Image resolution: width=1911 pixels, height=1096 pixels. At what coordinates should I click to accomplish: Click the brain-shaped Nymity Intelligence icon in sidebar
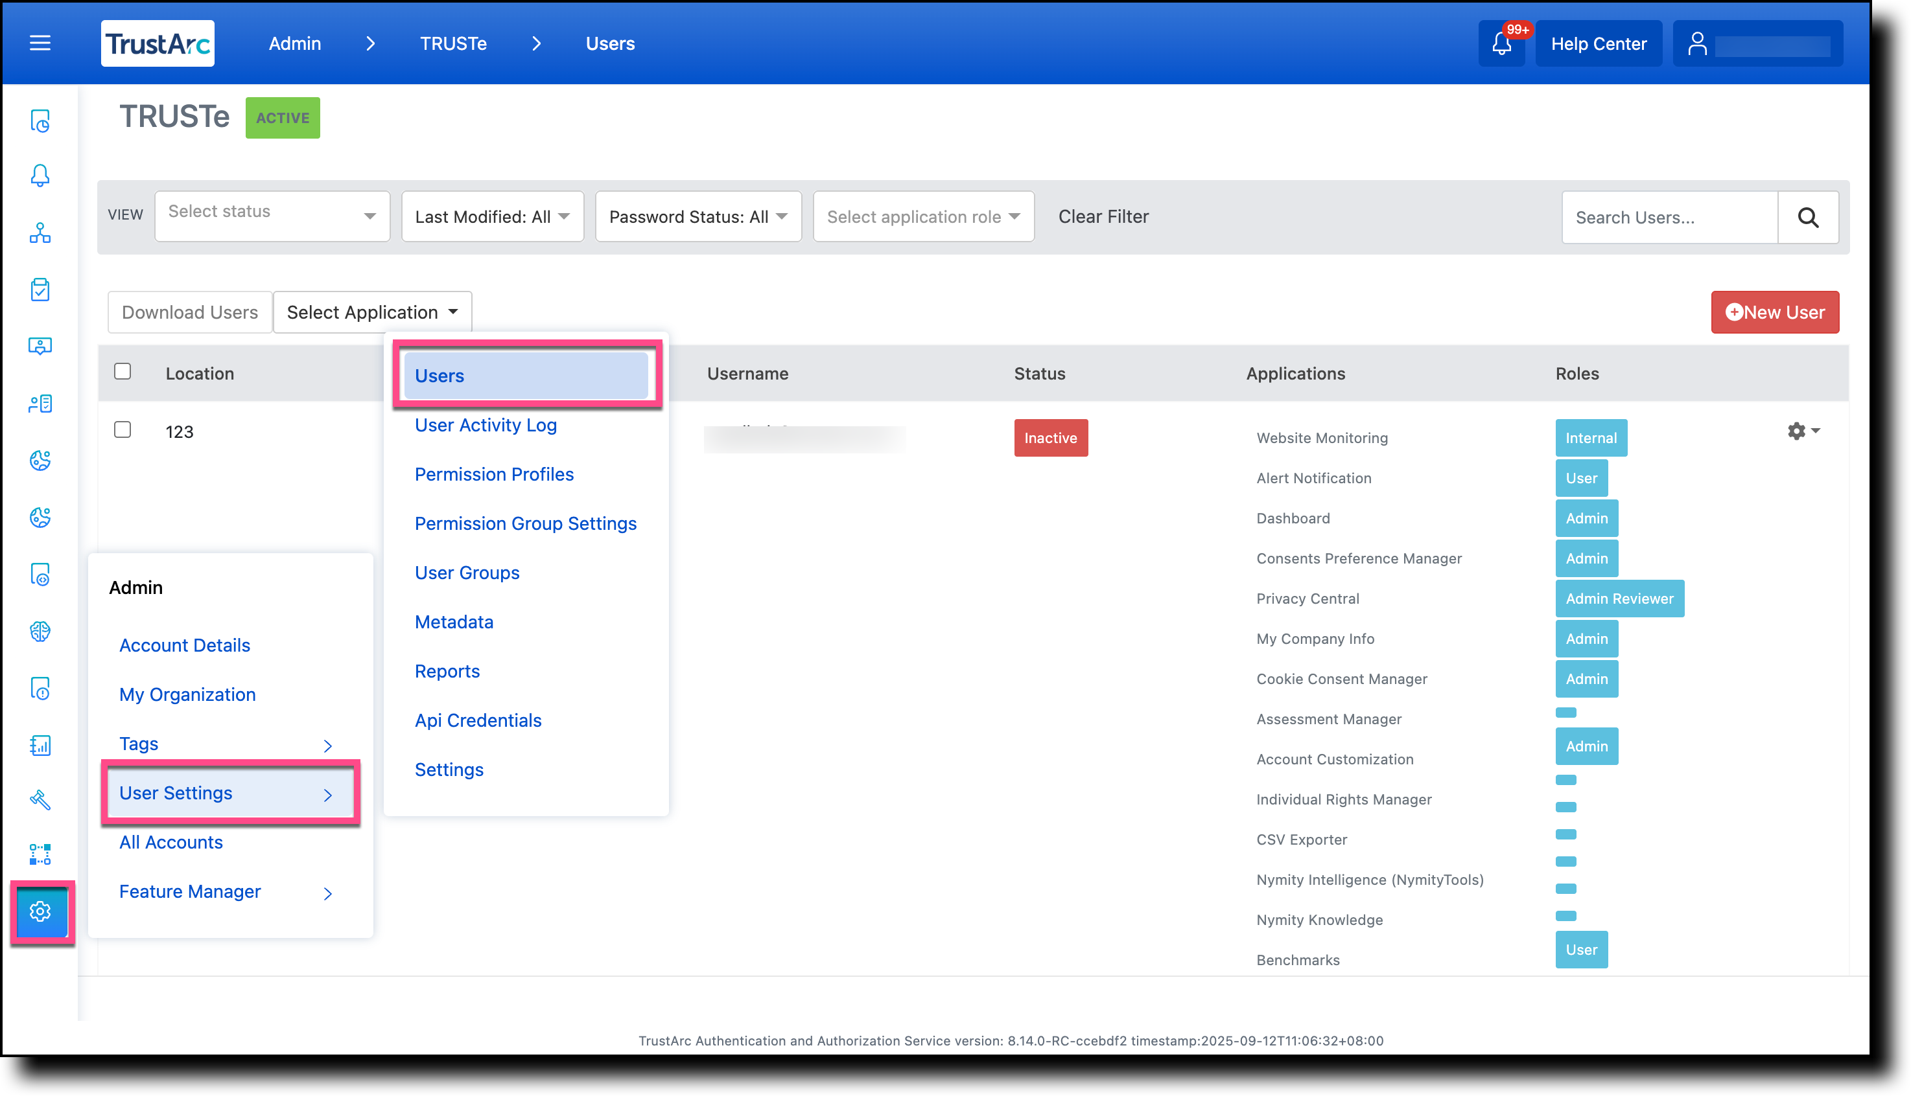tap(39, 632)
